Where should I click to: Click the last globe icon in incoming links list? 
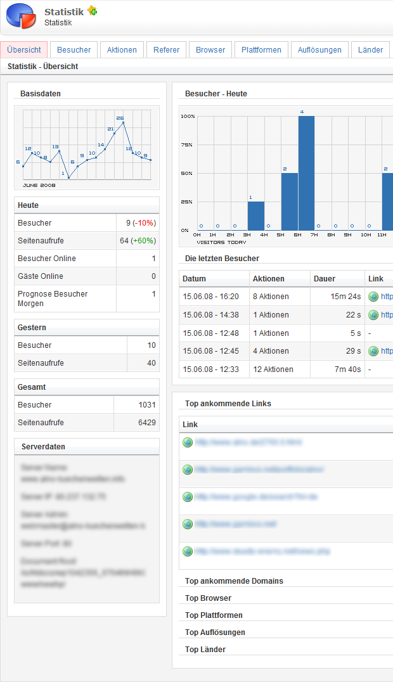pyautogui.click(x=188, y=551)
